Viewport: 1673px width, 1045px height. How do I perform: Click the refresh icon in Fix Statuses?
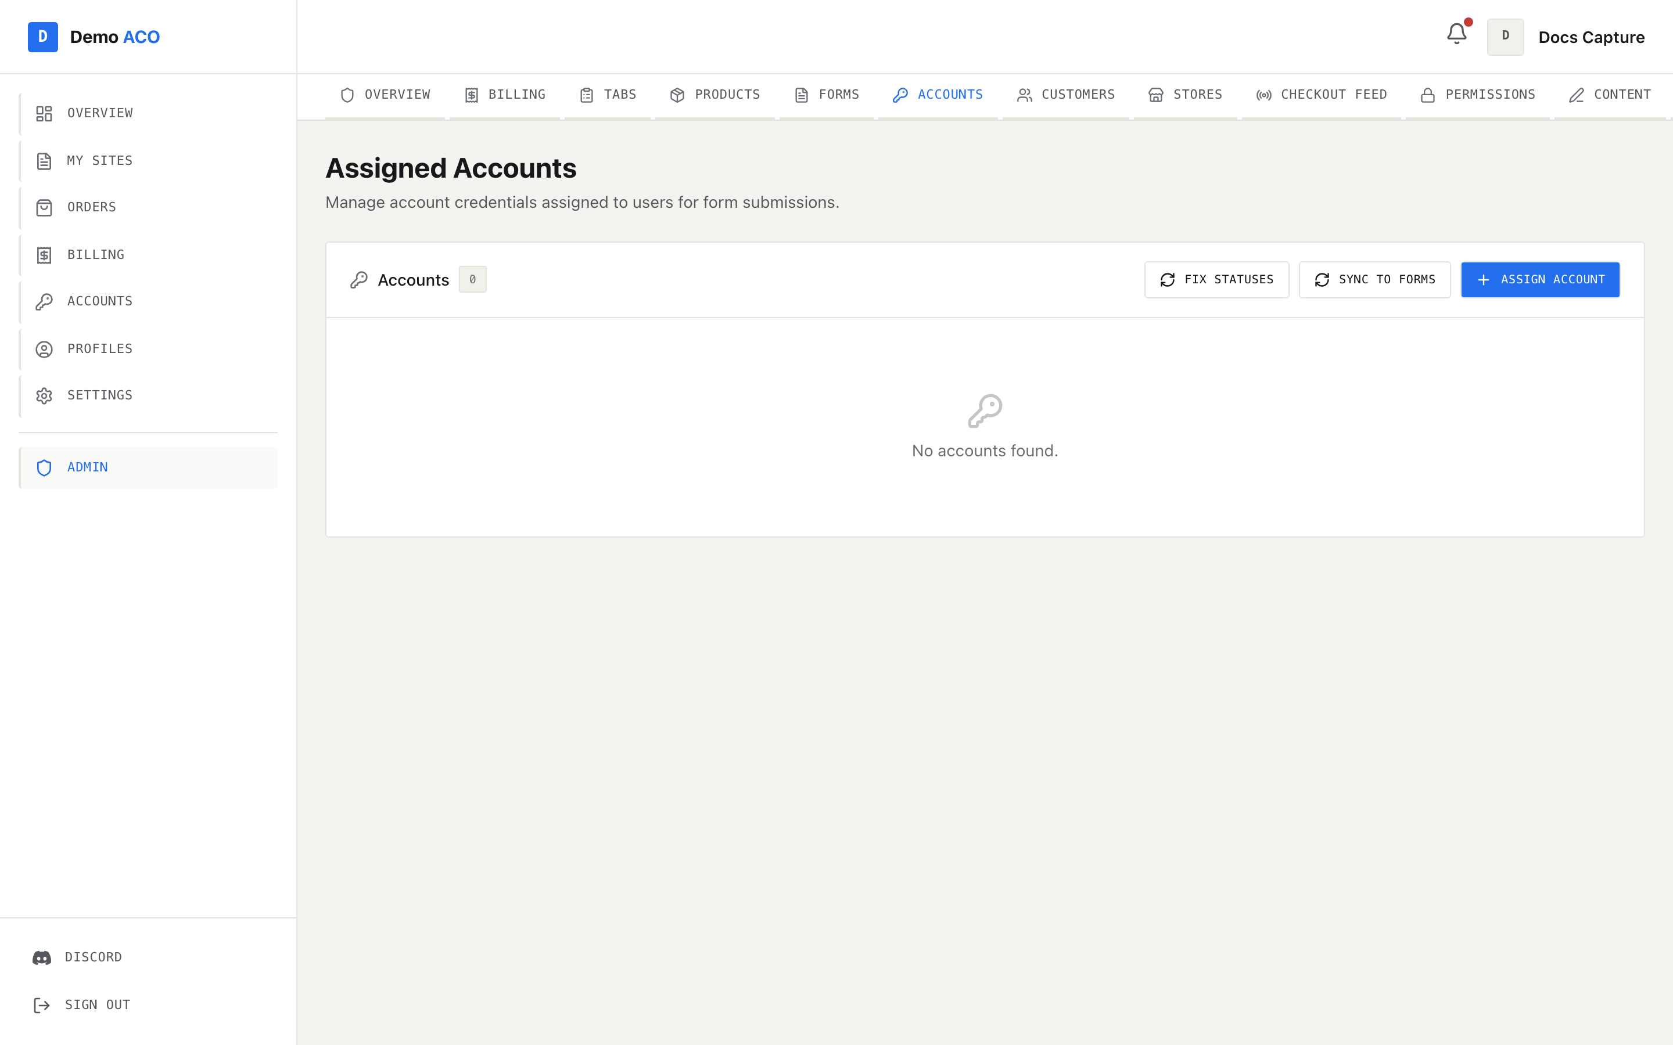coord(1168,280)
